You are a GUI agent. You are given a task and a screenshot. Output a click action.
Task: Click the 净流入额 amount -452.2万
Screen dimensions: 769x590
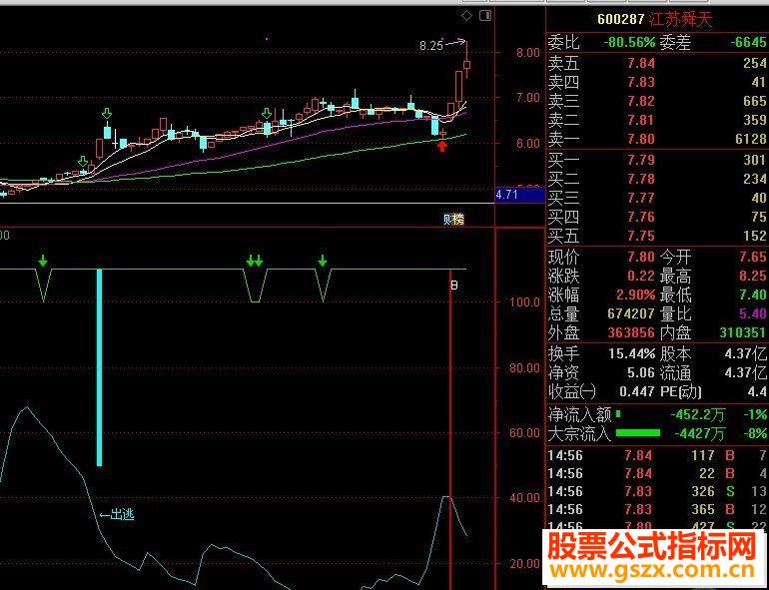point(697,415)
